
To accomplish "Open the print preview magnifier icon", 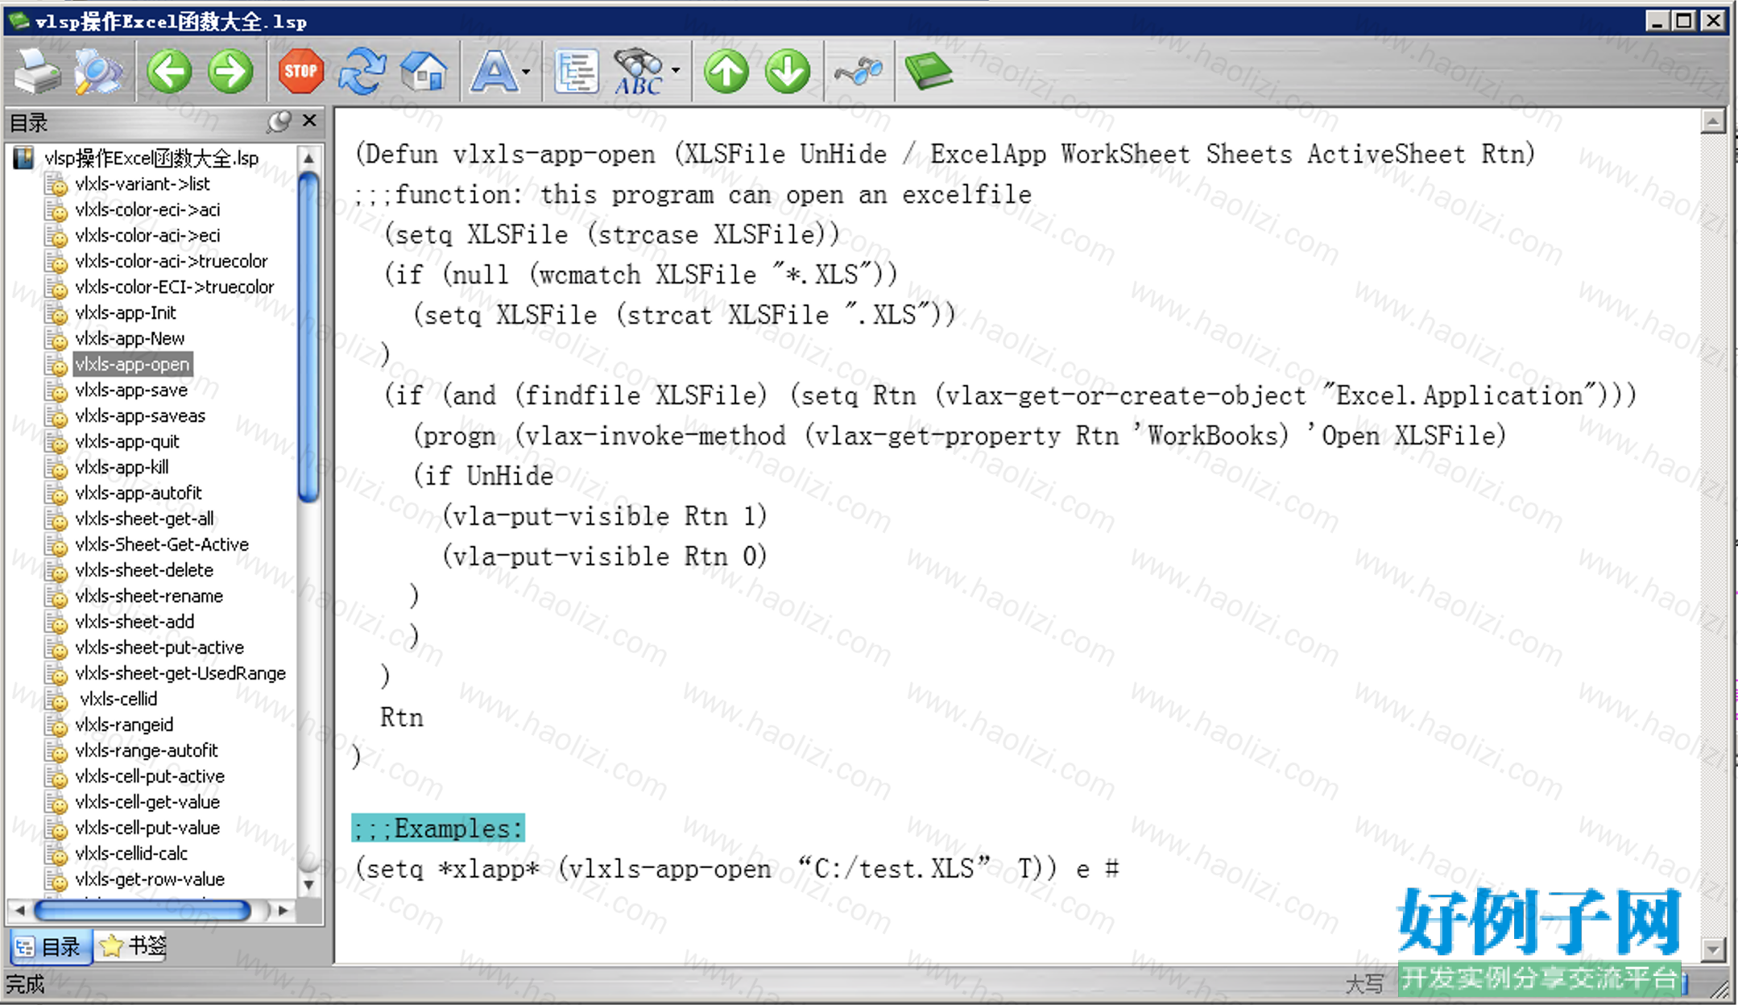I will pyautogui.click(x=98, y=72).
